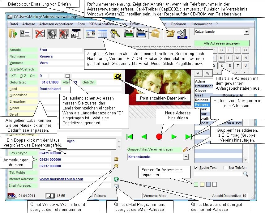Click the exit door icon in toolbar
Viewport: 265px width, 213px height.
click(x=182, y=33)
